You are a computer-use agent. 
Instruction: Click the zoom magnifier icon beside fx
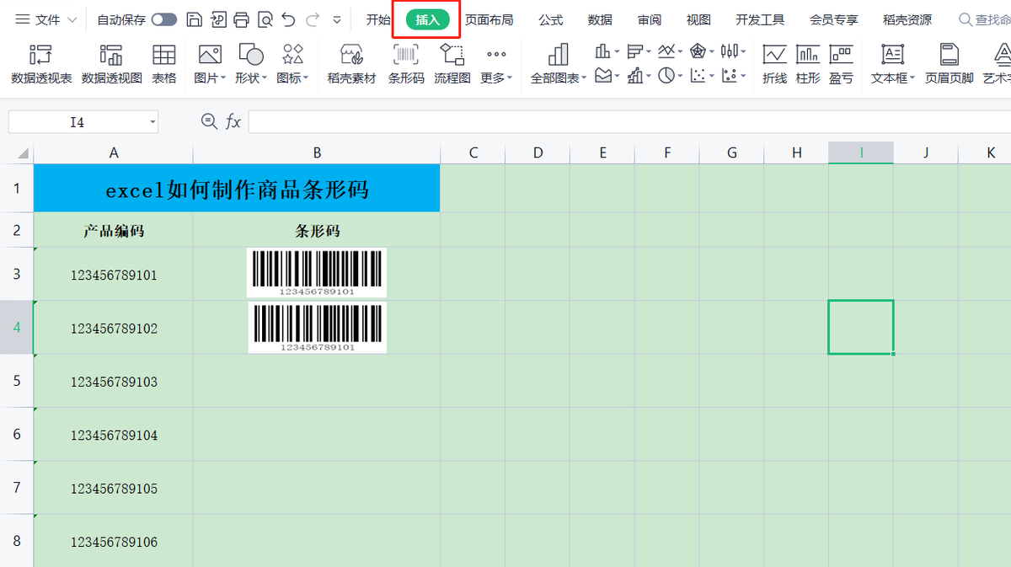coord(209,121)
